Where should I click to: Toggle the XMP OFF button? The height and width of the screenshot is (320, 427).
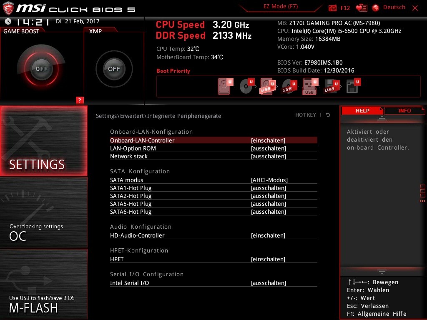tap(114, 69)
